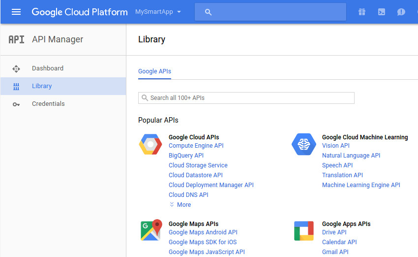418x257 pixels.
Task: Click the Search all 100+ APIs field
Action: [x=246, y=98]
